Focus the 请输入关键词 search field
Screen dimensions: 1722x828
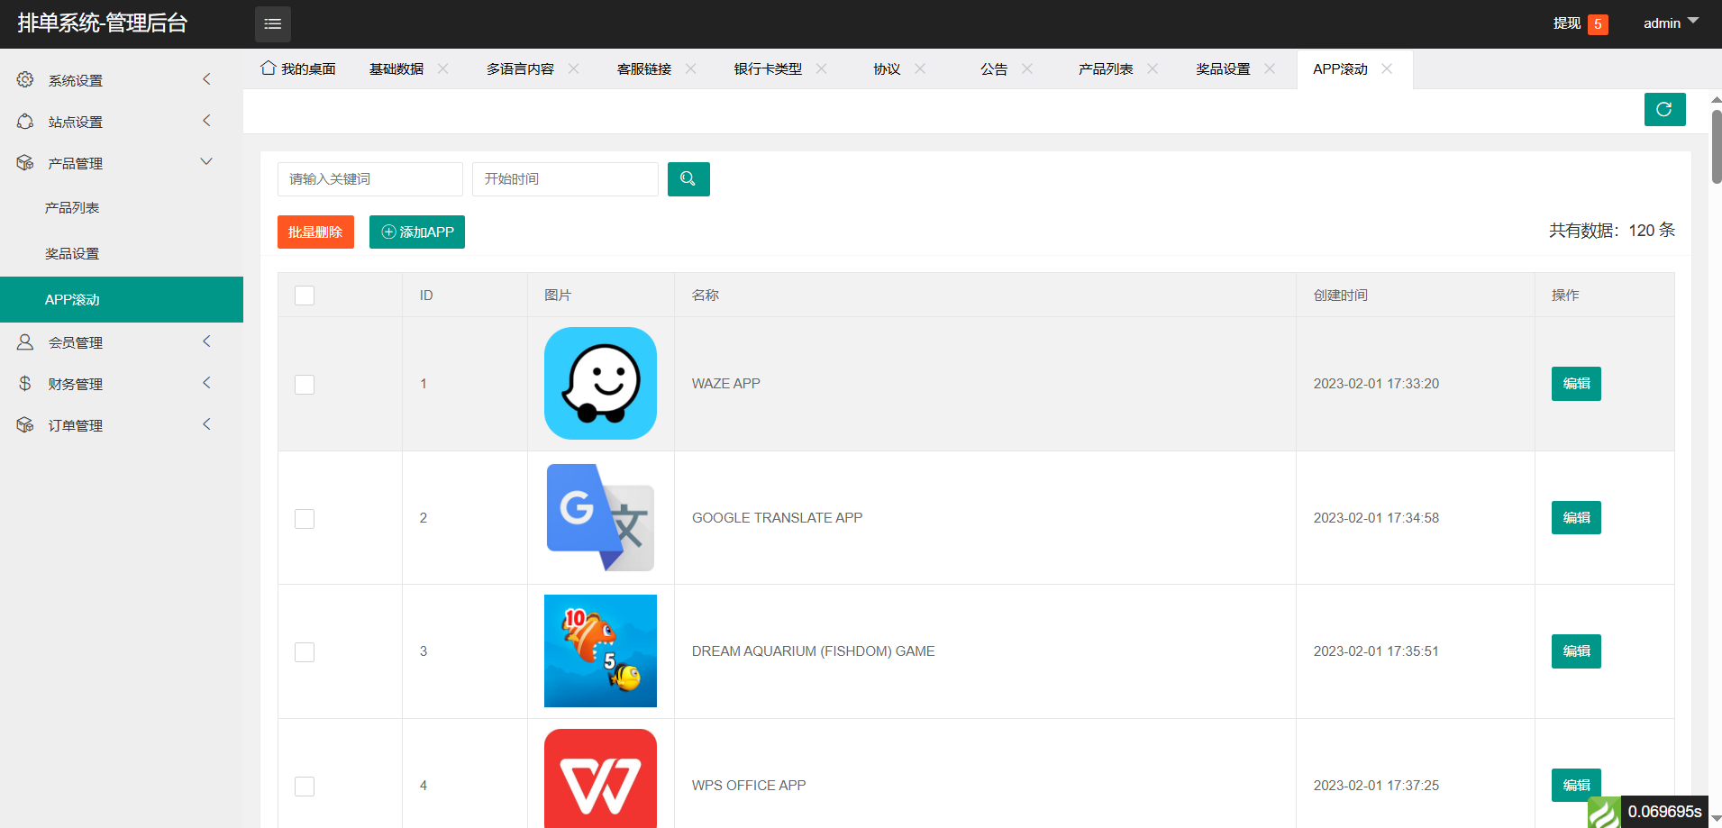pyautogui.click(x=370, y=179)
